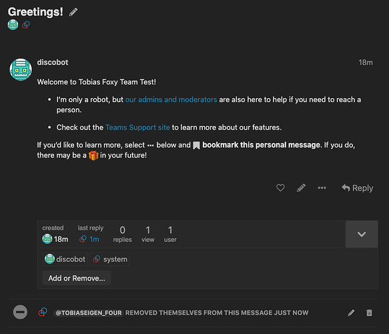Reply to discobot's welcome message
389x334 pixels.
click(357, 188)
